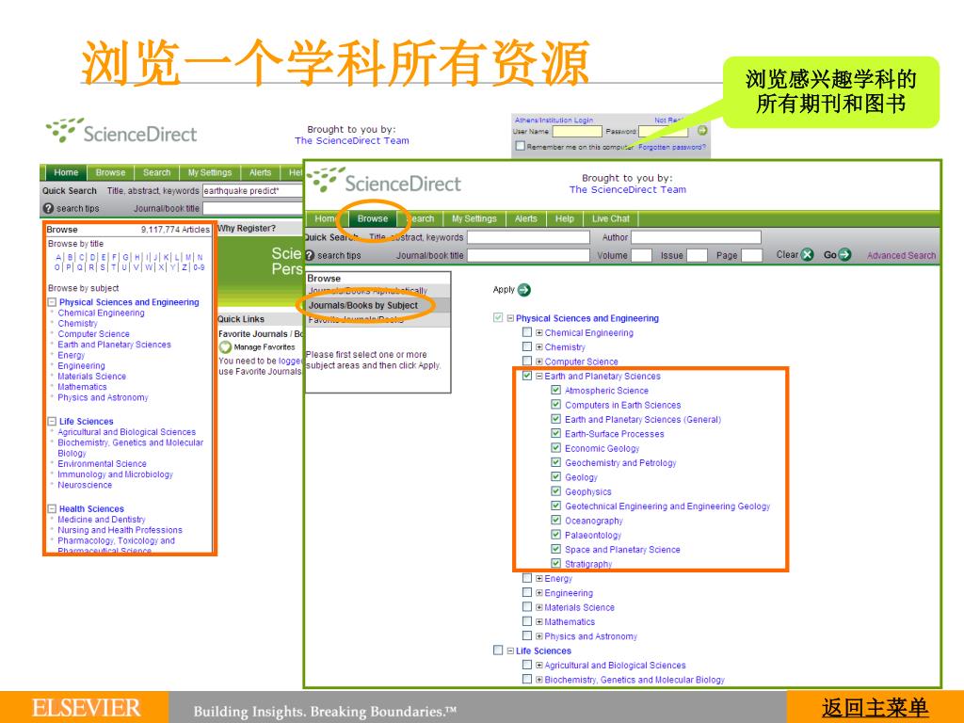Check the Chemistry checkbox

coord(527,346)
